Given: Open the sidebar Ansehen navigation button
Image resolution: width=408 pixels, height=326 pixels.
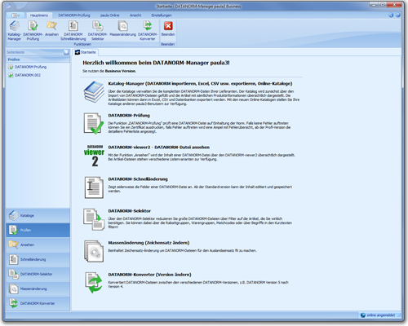Looking at the screenshot, I should pyautogui.click(x=38, y=244).
